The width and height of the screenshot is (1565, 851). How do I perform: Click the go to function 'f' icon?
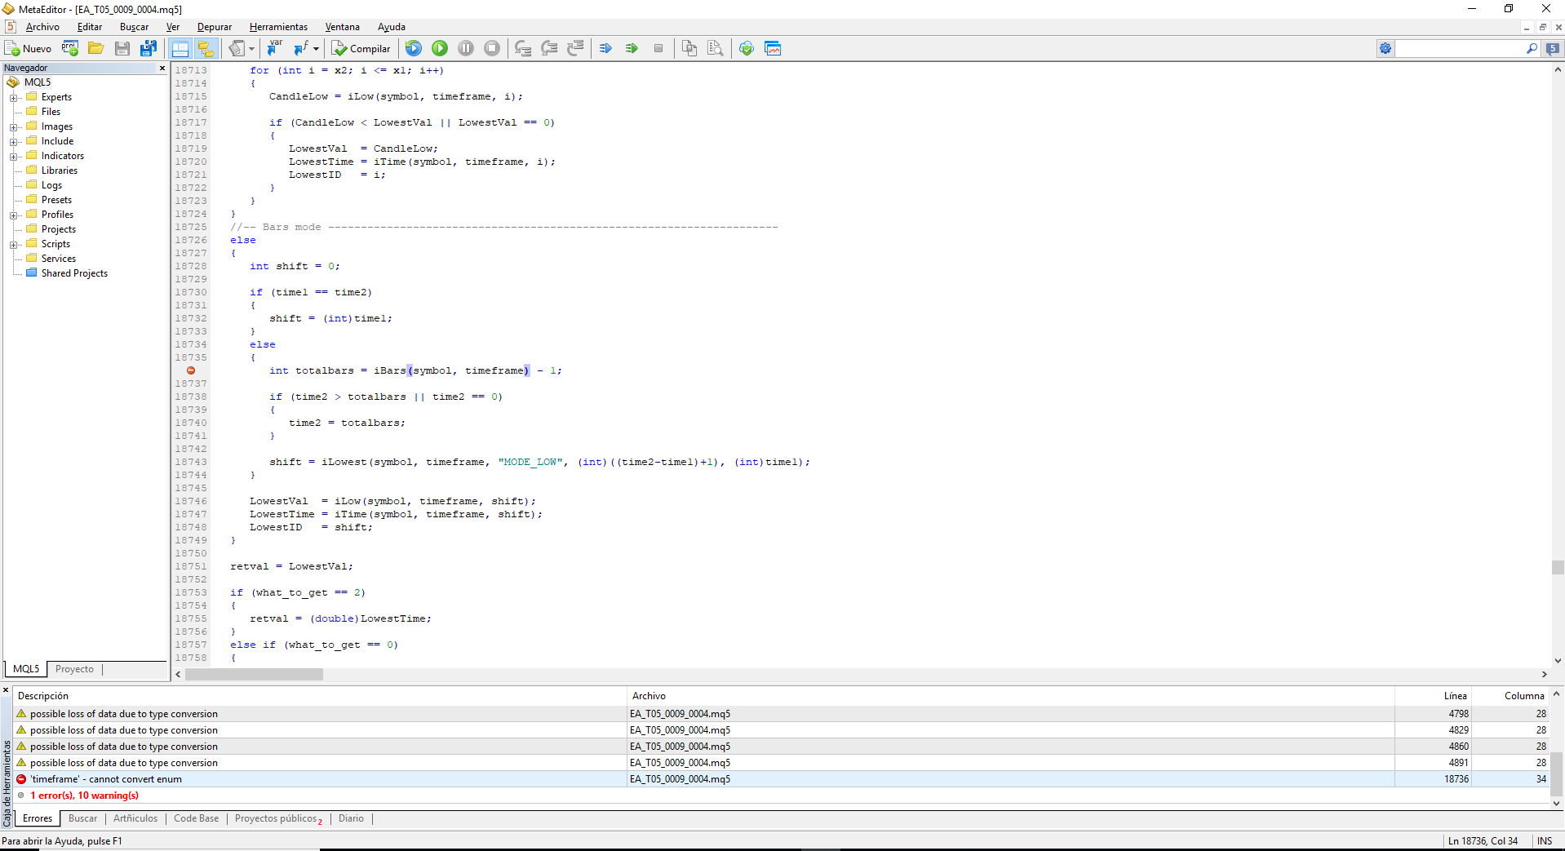pos(301,49)
